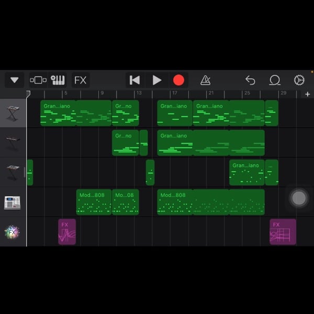
Task: Tap the first purple FX region
Action: click(x=67, y=232)
